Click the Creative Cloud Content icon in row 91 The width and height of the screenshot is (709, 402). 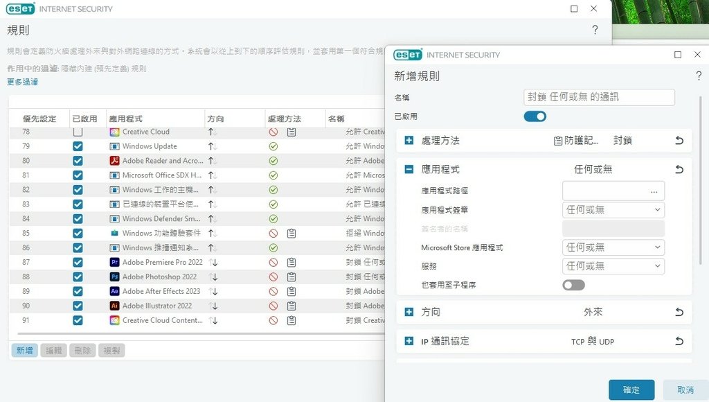tap(114, 320)
